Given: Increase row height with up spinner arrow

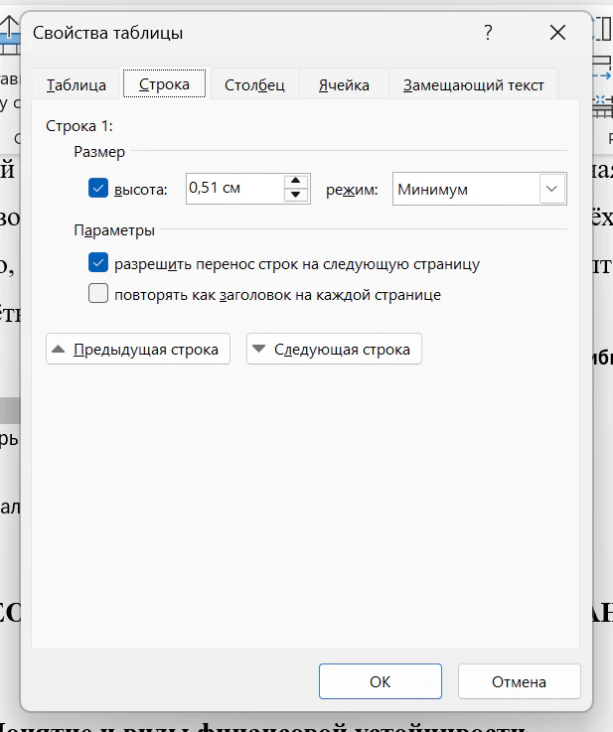Looking at the screenshot, I should [296, 181].
